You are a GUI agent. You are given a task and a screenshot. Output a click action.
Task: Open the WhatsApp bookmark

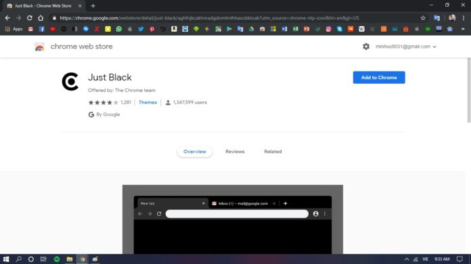click(x=119, y=29)
